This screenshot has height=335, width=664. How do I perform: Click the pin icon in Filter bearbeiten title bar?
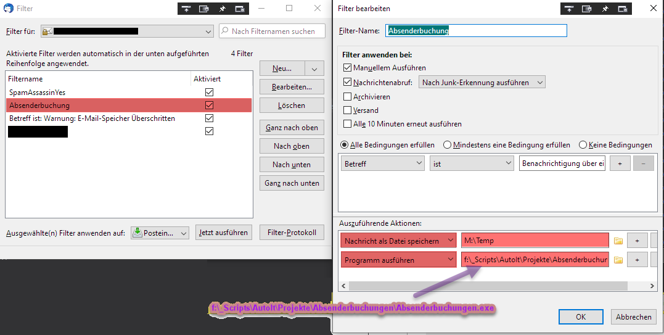tap(605, 9)
